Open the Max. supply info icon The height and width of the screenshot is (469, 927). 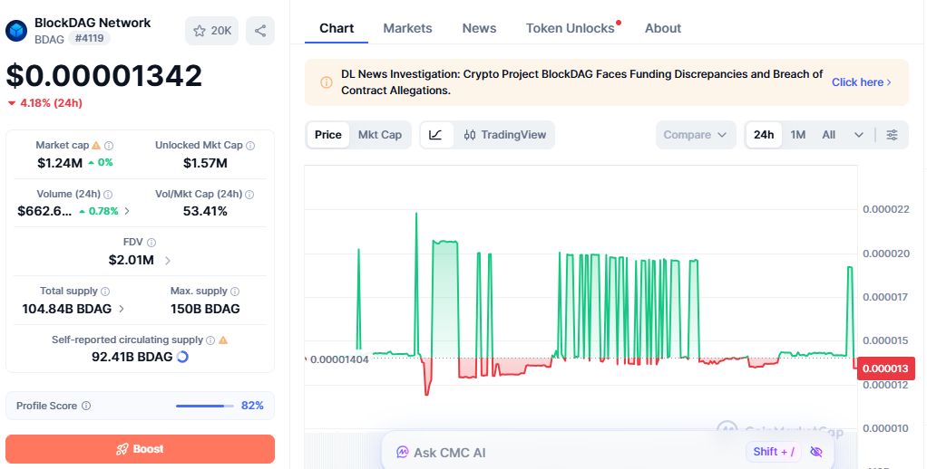235,291
